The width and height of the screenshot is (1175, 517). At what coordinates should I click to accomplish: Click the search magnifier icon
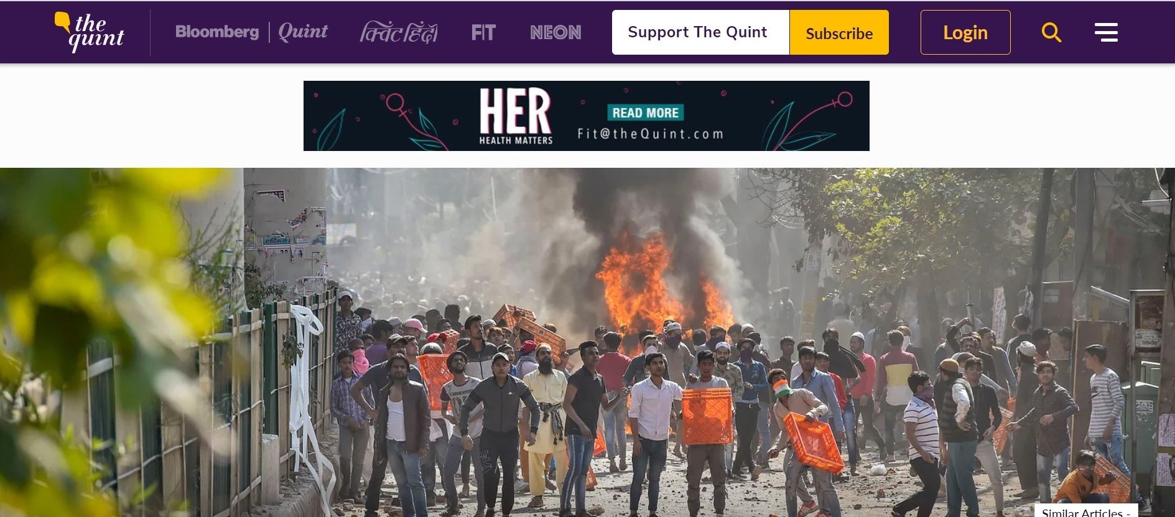coord(1051,32)
